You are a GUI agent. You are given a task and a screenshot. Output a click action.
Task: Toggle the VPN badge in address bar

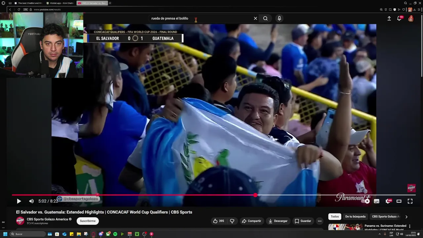[x=25, y=10]
